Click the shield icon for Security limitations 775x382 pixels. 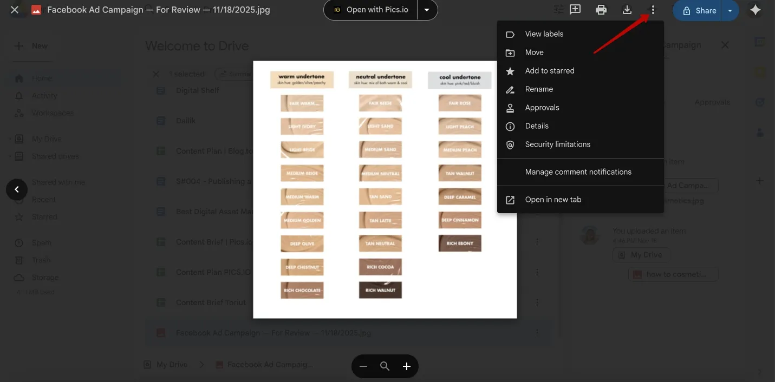pos(510,144)
